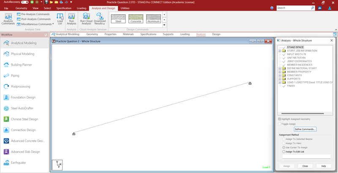Click in the Search field
338x173 pixels.
click(x=293, y=8)
